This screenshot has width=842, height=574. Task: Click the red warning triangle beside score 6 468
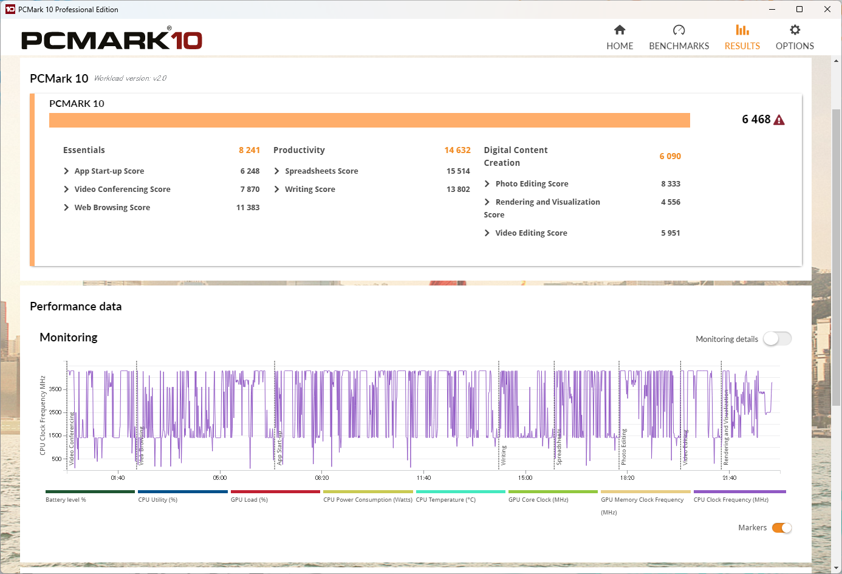point(779,120)
